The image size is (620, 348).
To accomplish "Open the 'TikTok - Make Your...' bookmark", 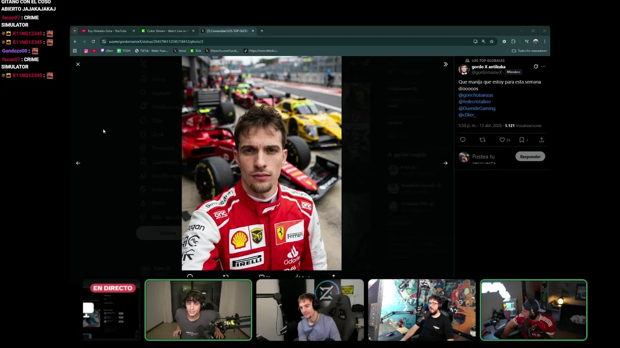I will [151, 51].
